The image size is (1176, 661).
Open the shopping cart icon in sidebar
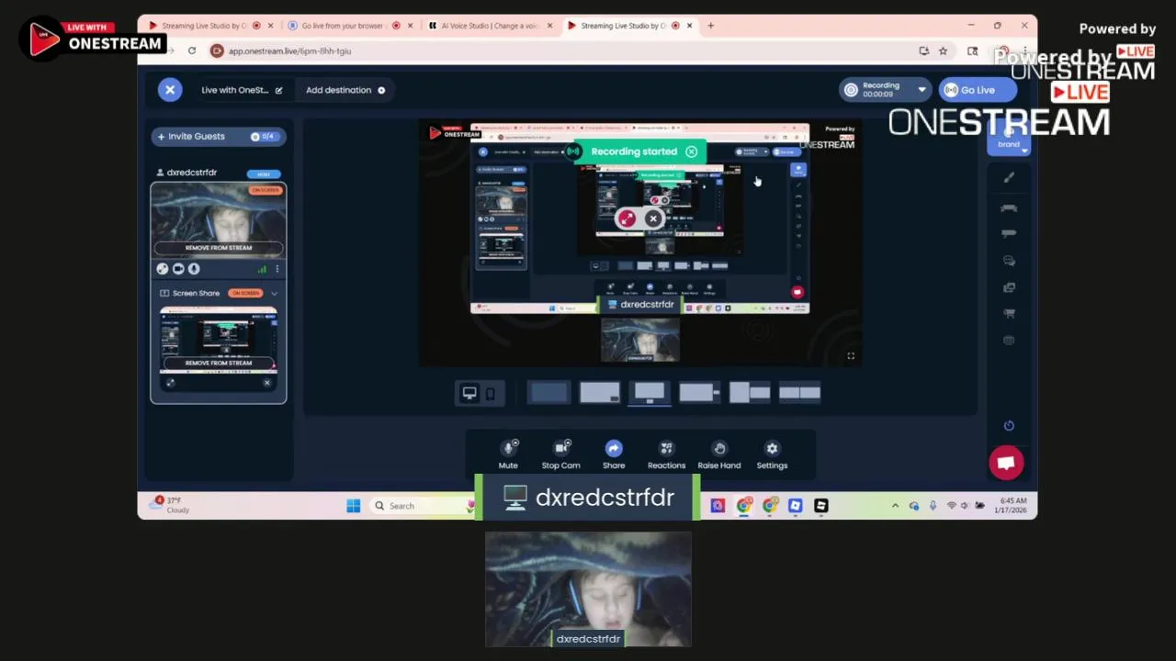pyautogui.click(x=1009, y=314)
